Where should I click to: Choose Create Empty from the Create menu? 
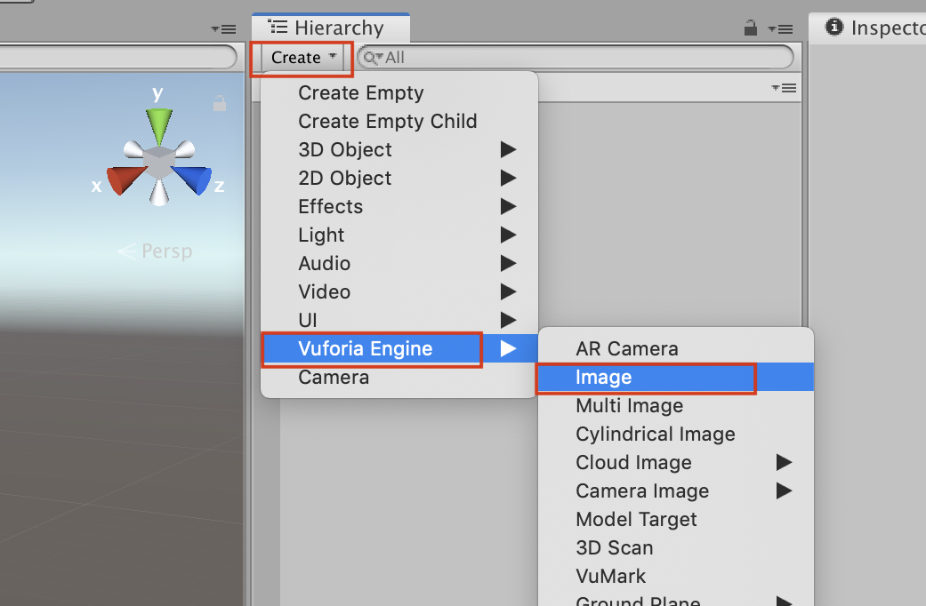point(360,92)
